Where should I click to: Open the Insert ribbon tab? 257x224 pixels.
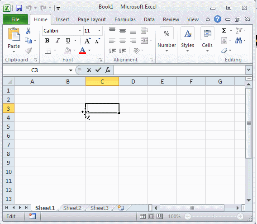pyautogui.click(x=62, y=19)
